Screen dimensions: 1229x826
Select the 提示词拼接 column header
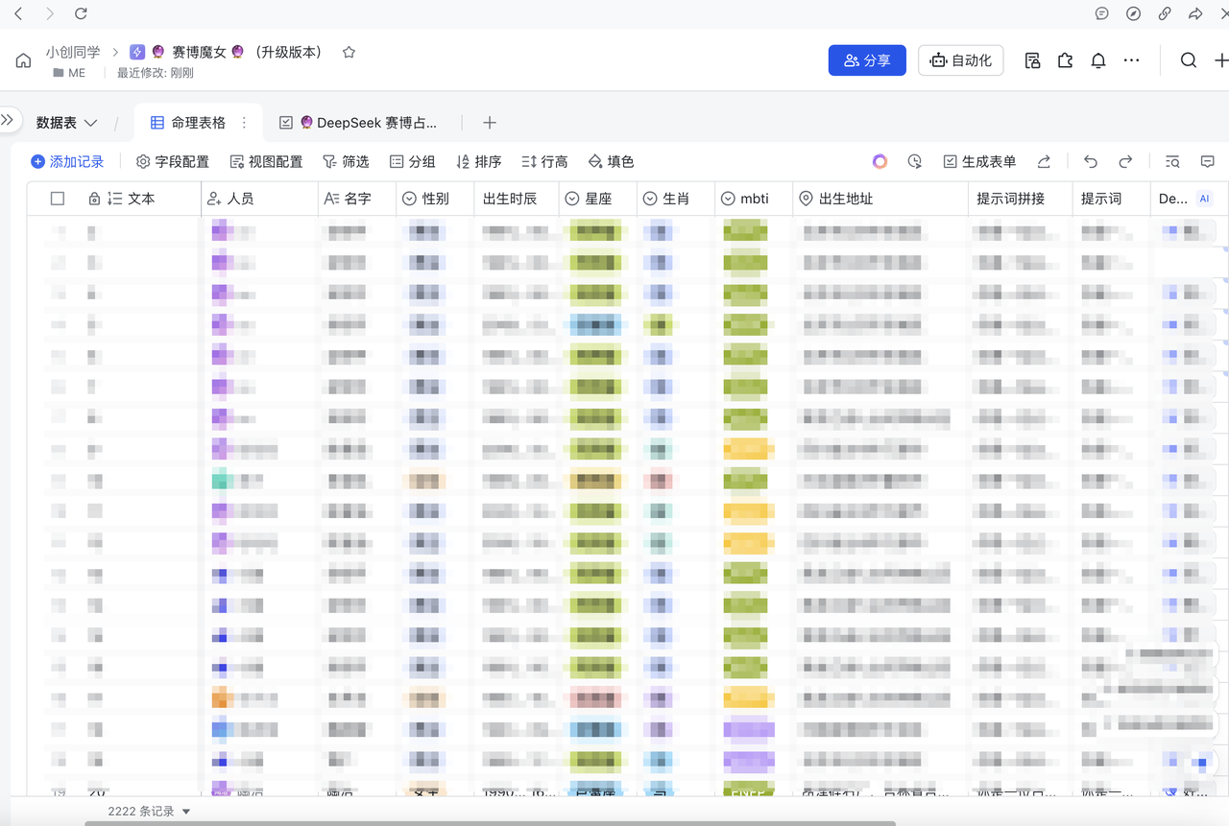pos(1021,199)
